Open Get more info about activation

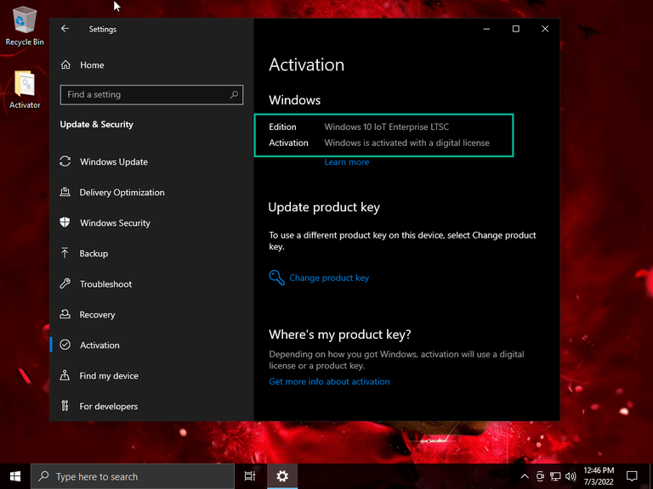(329, 381)
